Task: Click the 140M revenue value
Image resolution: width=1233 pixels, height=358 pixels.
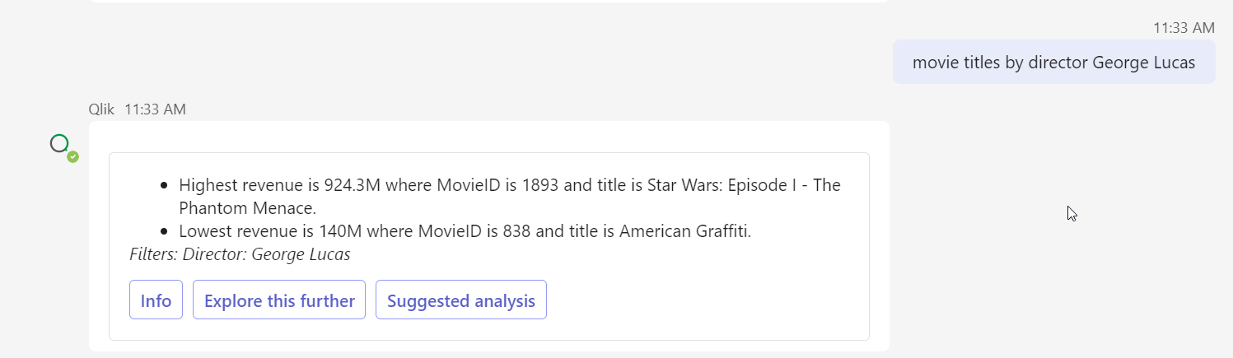Action: (339, 231)
